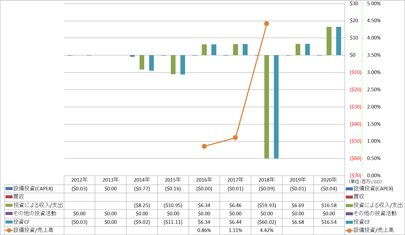Select the ($0.77) CAPEX cell for 2014年
This screenshot has height=235, width=405.
(x=142, y=189)
